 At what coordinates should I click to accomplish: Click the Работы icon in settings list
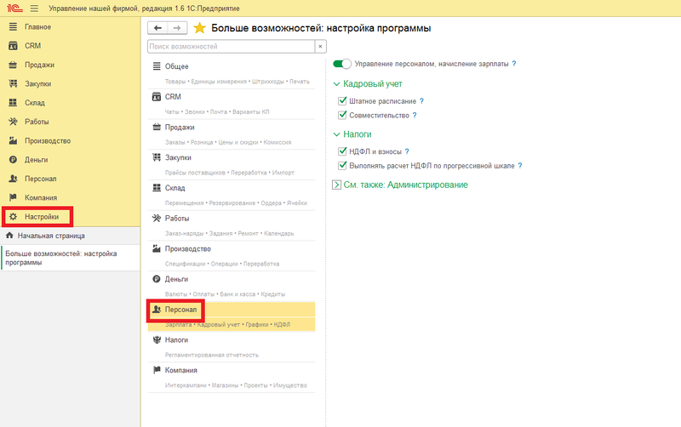pos(157,219)
